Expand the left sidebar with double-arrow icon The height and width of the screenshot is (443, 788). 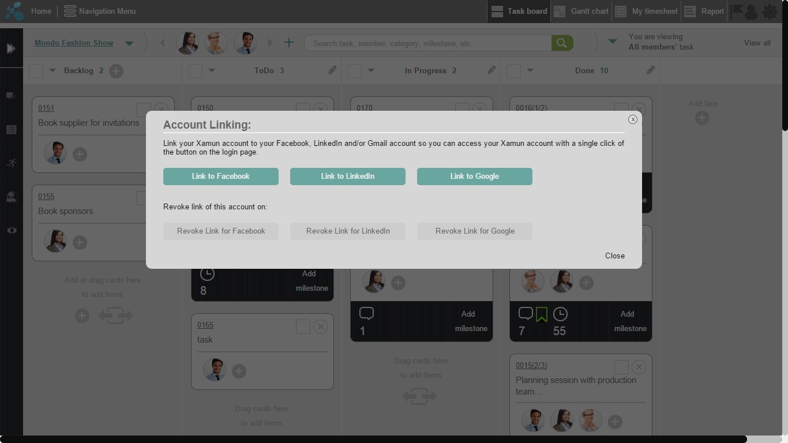tap(11, 48)
